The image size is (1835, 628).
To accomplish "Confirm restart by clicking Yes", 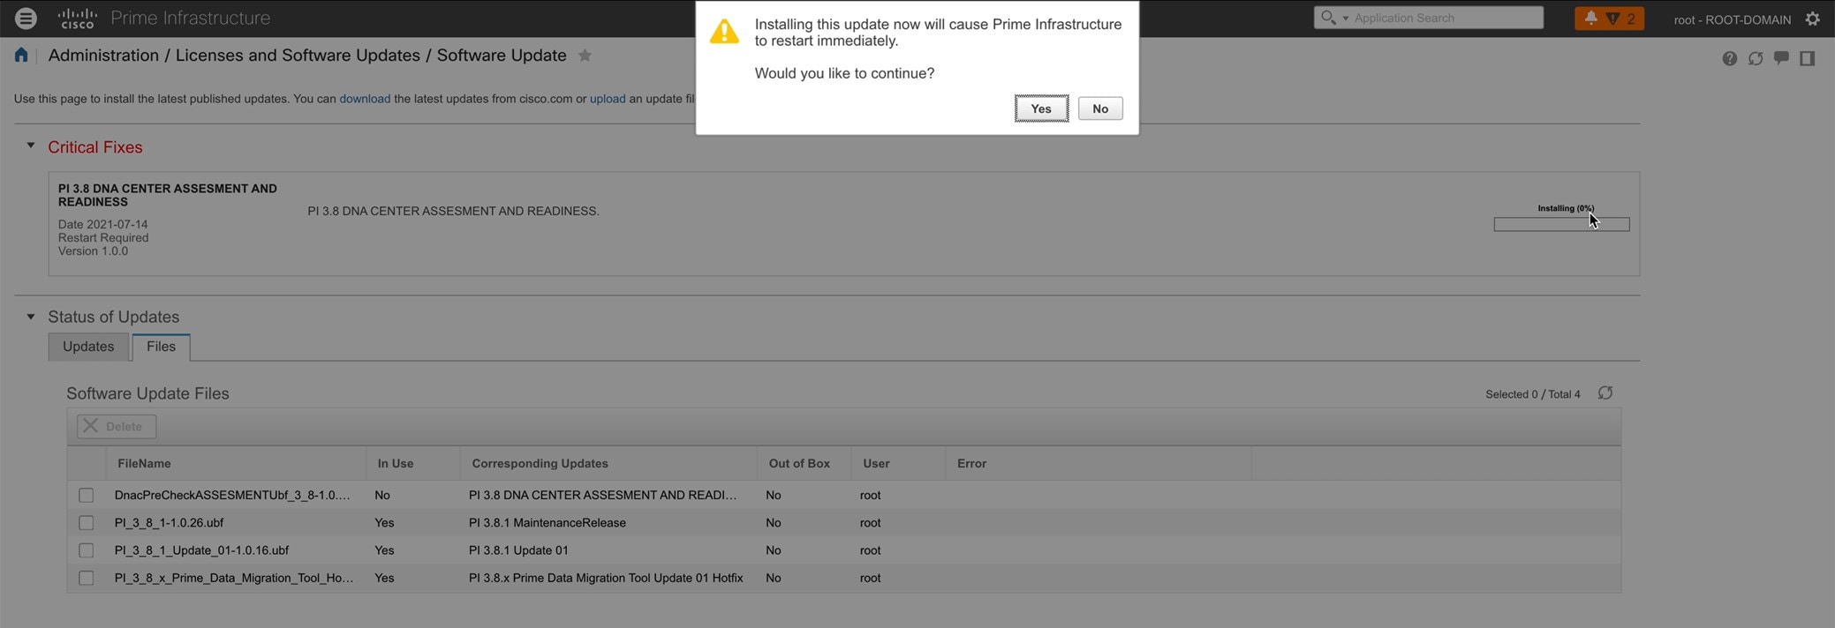I will point(1041,108).
